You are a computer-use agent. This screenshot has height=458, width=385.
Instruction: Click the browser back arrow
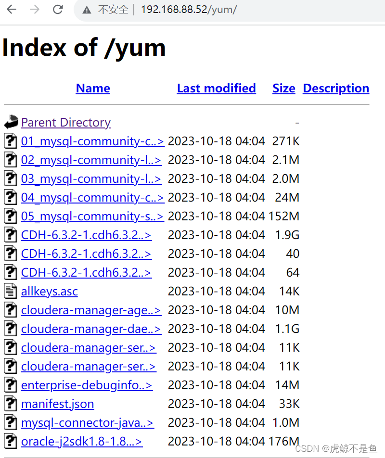12,10
